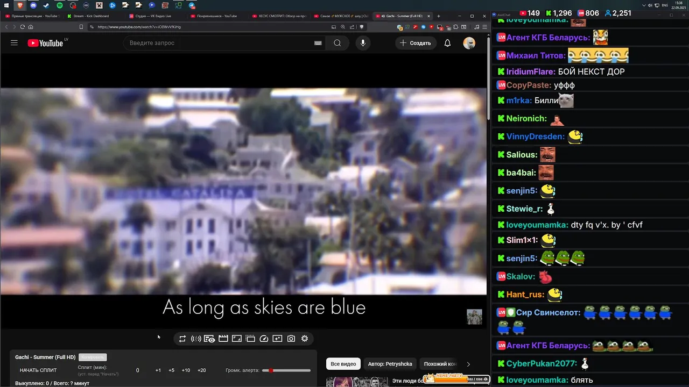Open a new browser tab with plus
Viewport: 689px width, 387px height.
438,16
